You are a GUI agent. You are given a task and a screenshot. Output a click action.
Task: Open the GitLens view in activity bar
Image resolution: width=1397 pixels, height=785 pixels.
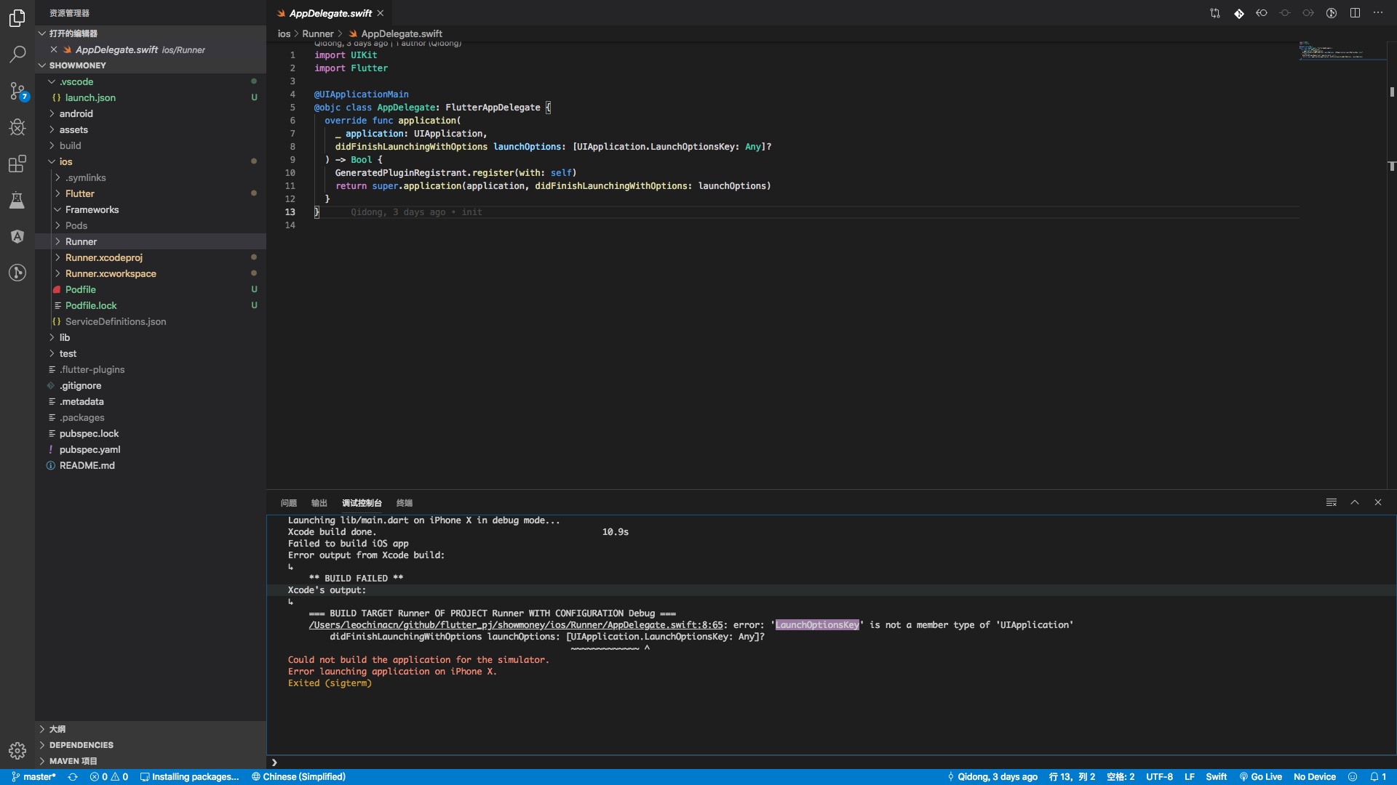pyautogui.click(x=17, y=273)
